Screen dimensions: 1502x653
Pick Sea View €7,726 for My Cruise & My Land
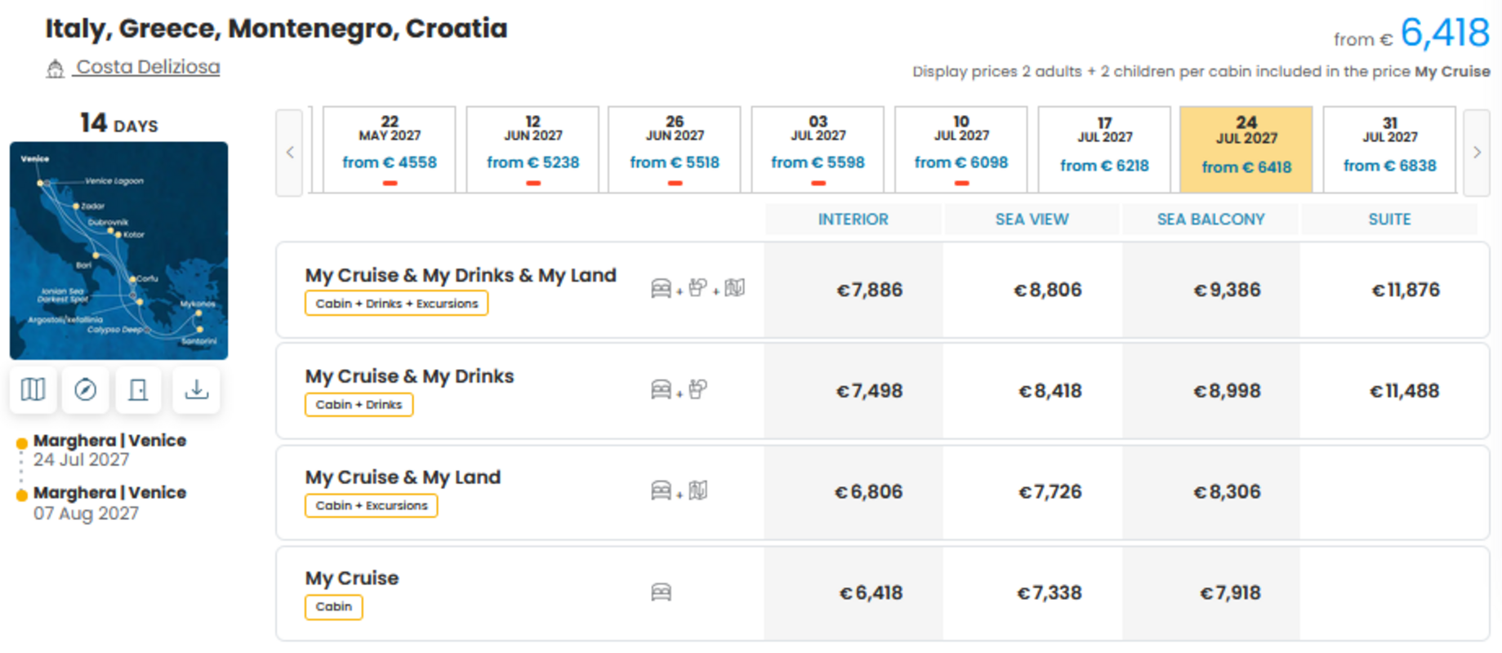(x=1050, y=492)
